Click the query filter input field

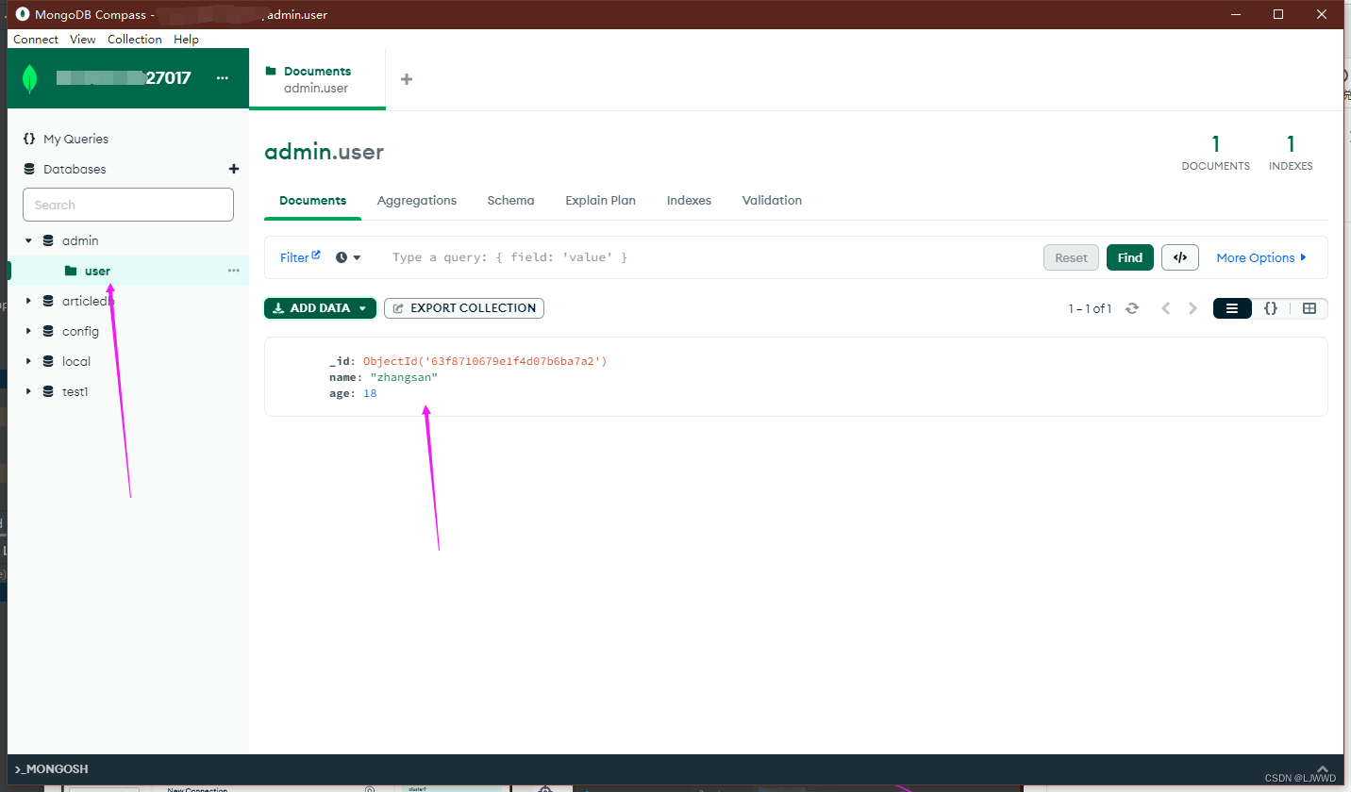click(708, 257)
